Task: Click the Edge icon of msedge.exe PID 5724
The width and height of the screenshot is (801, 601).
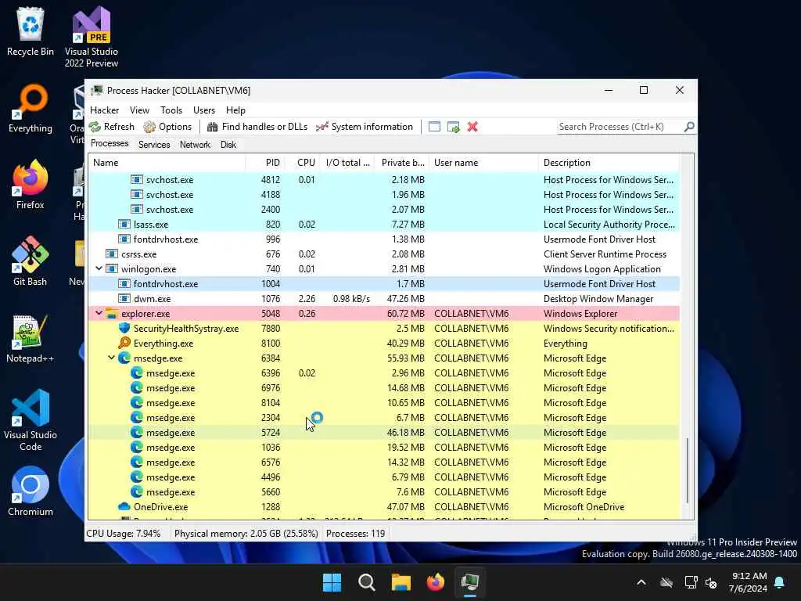Action: [136, 432]
